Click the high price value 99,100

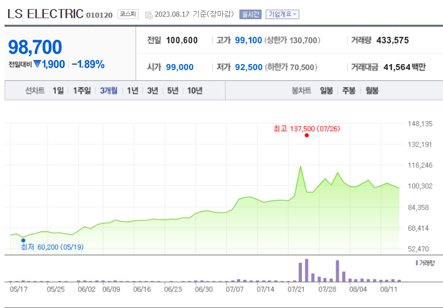[x=248, y=40]
